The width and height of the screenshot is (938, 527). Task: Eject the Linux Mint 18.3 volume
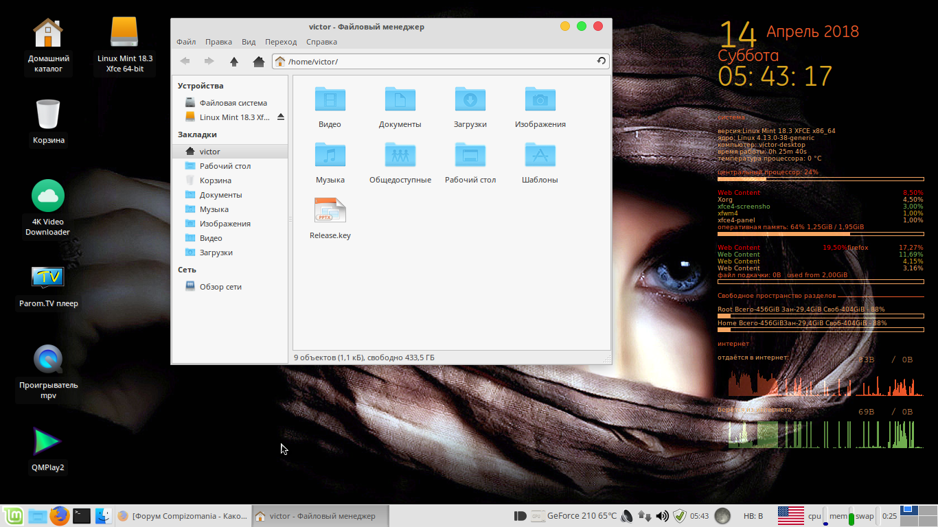pyautogui.click(x=280, y=117)
